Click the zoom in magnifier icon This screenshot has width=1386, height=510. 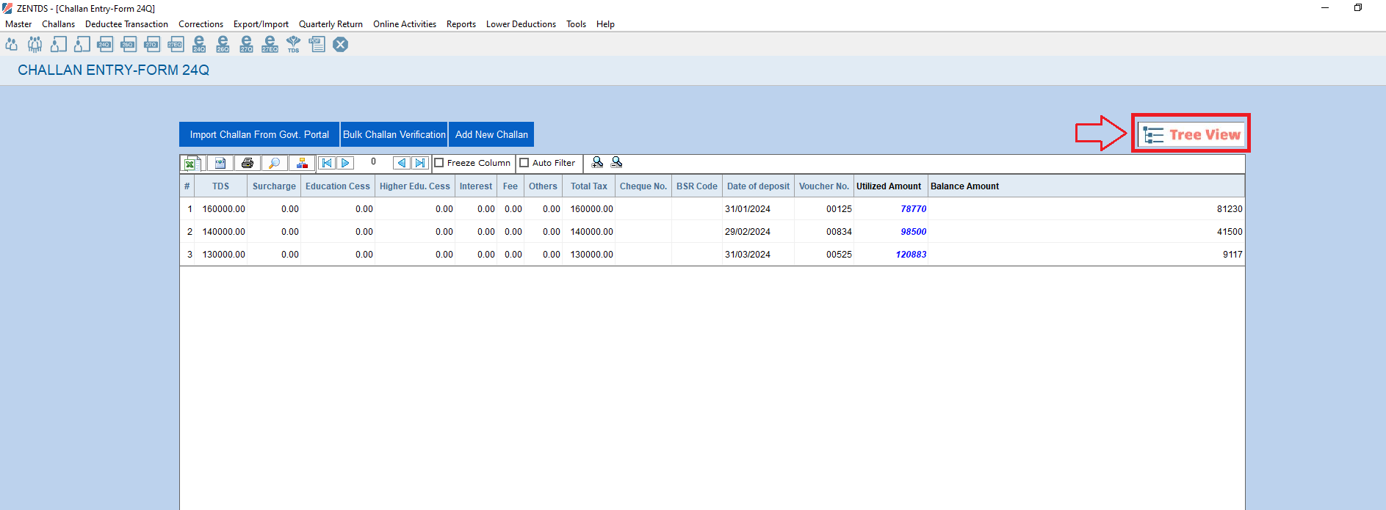(x=597, y=162)
